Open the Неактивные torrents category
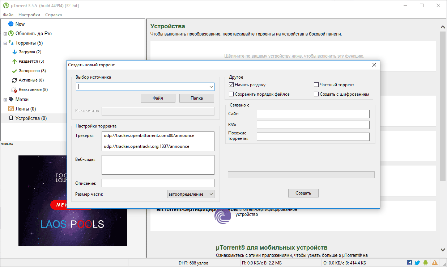This screenshot has width=447, height=267. (15, 89)
